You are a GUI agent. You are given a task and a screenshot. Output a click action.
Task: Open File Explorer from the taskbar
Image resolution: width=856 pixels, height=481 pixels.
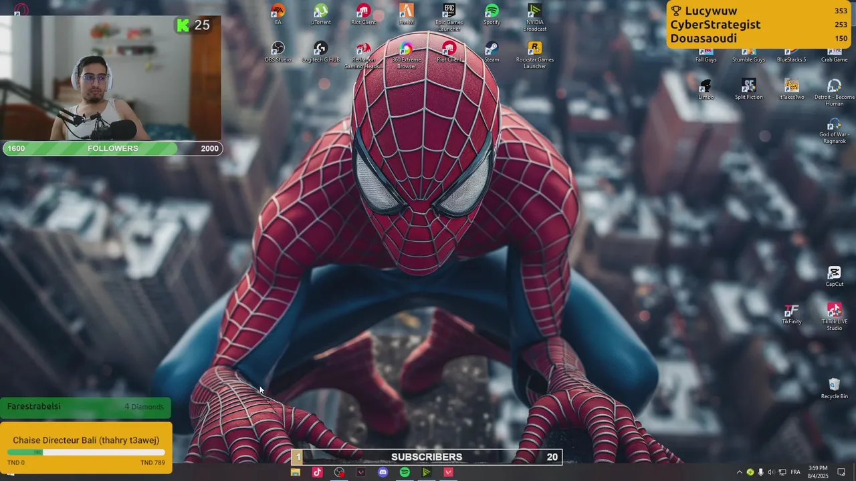click(295, 472)
